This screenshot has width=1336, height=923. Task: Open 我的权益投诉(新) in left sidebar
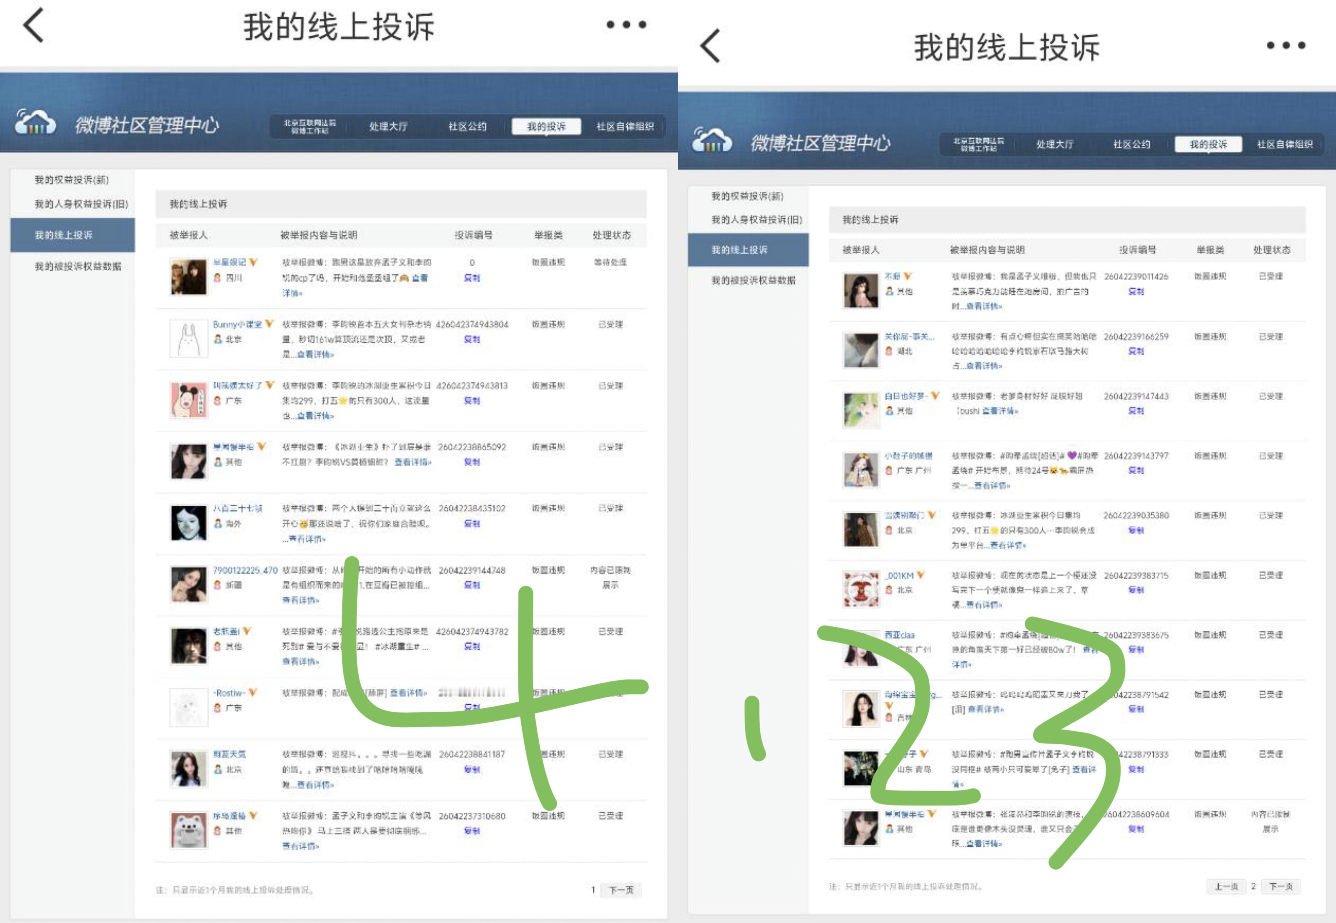(71, 180)
